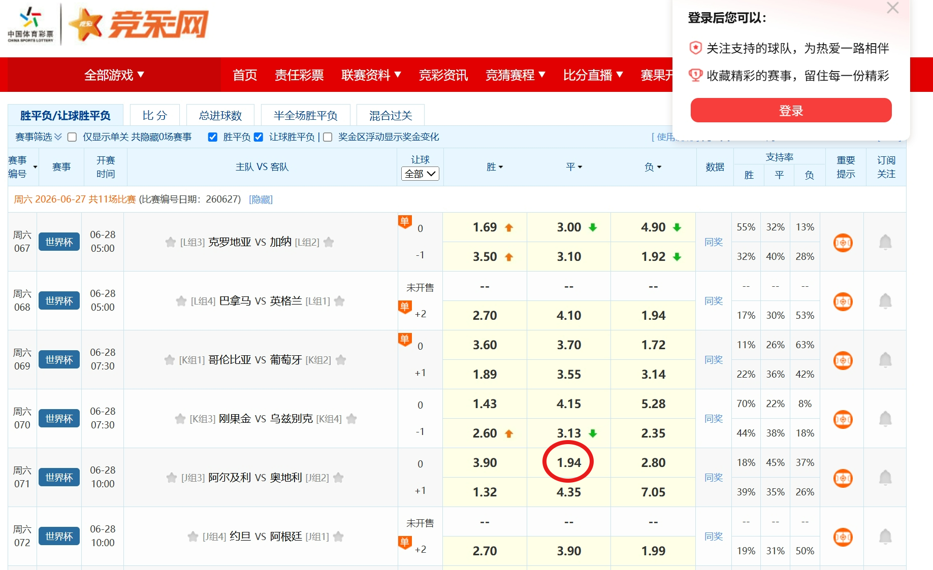Open key tips icon for match 068
The width and height of the screenshot is (933, 570).
843,301
